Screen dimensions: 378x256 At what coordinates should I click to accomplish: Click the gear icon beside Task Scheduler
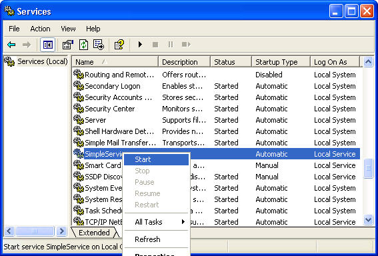[79, 210]
